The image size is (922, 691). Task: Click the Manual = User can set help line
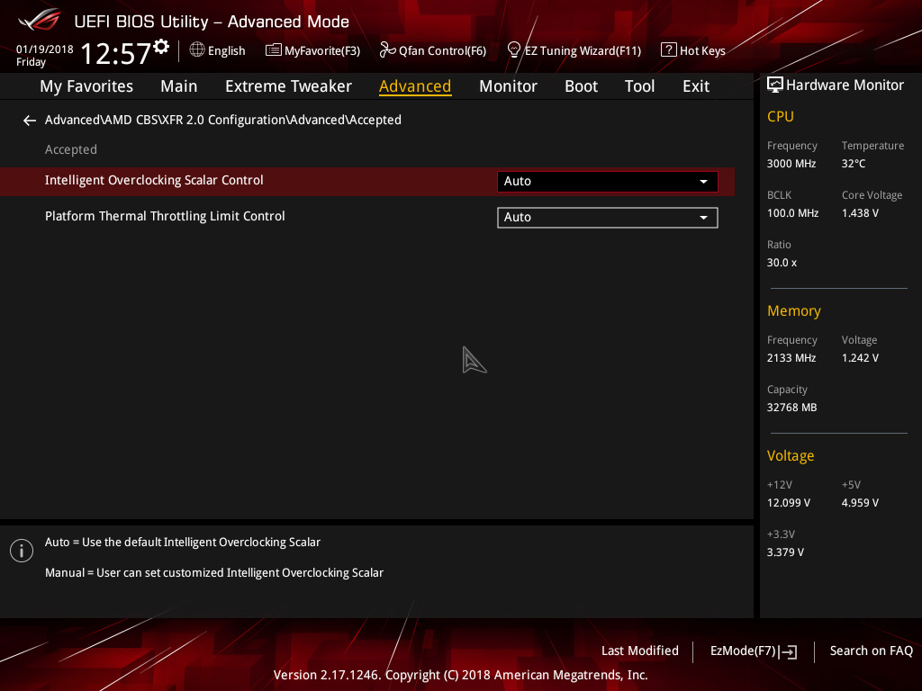coord(214,573)
